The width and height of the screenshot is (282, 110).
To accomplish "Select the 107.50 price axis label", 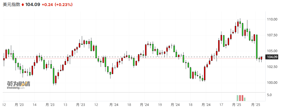I will [272, 35].
